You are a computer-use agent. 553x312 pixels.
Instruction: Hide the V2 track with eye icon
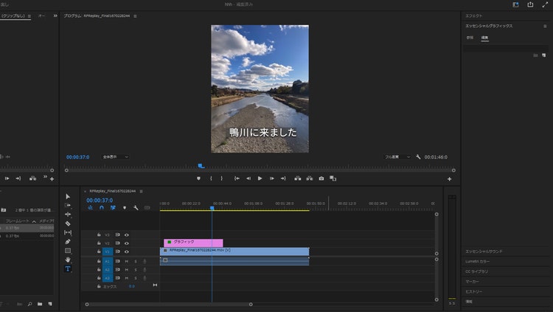pos(126,243)
